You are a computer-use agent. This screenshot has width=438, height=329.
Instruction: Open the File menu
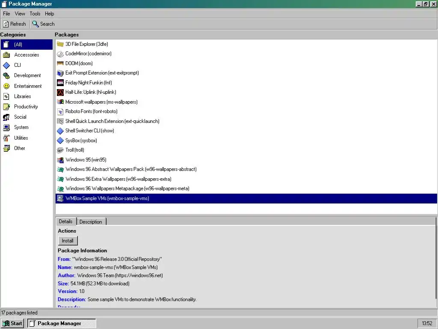pos(6,14)
